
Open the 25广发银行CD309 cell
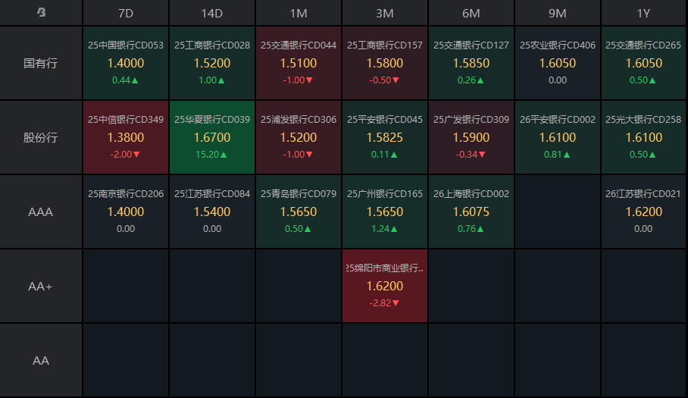point(471,137)
